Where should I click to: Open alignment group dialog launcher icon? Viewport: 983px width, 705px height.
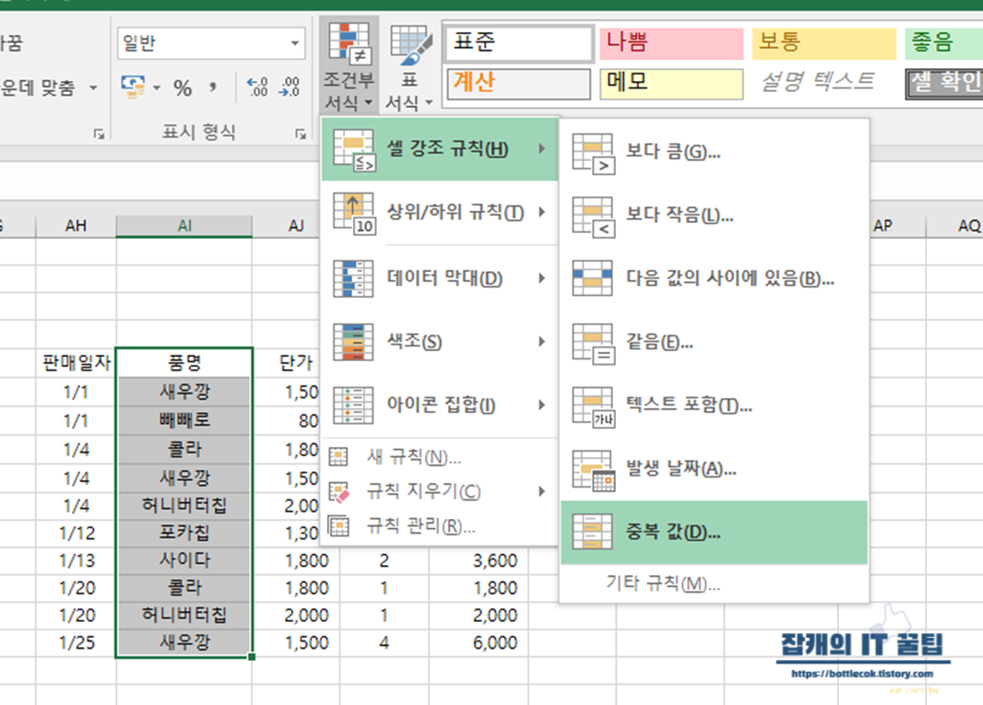pyautogui.click(x=99, y=134)
